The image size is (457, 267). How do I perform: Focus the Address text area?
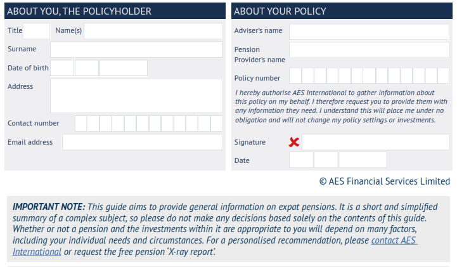click(x=136, y=96)
